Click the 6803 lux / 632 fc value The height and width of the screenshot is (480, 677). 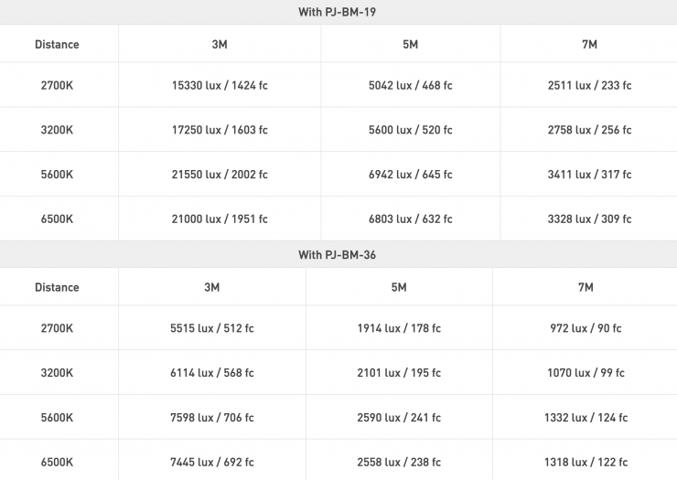pyautogui.click(x=410, y=219)
